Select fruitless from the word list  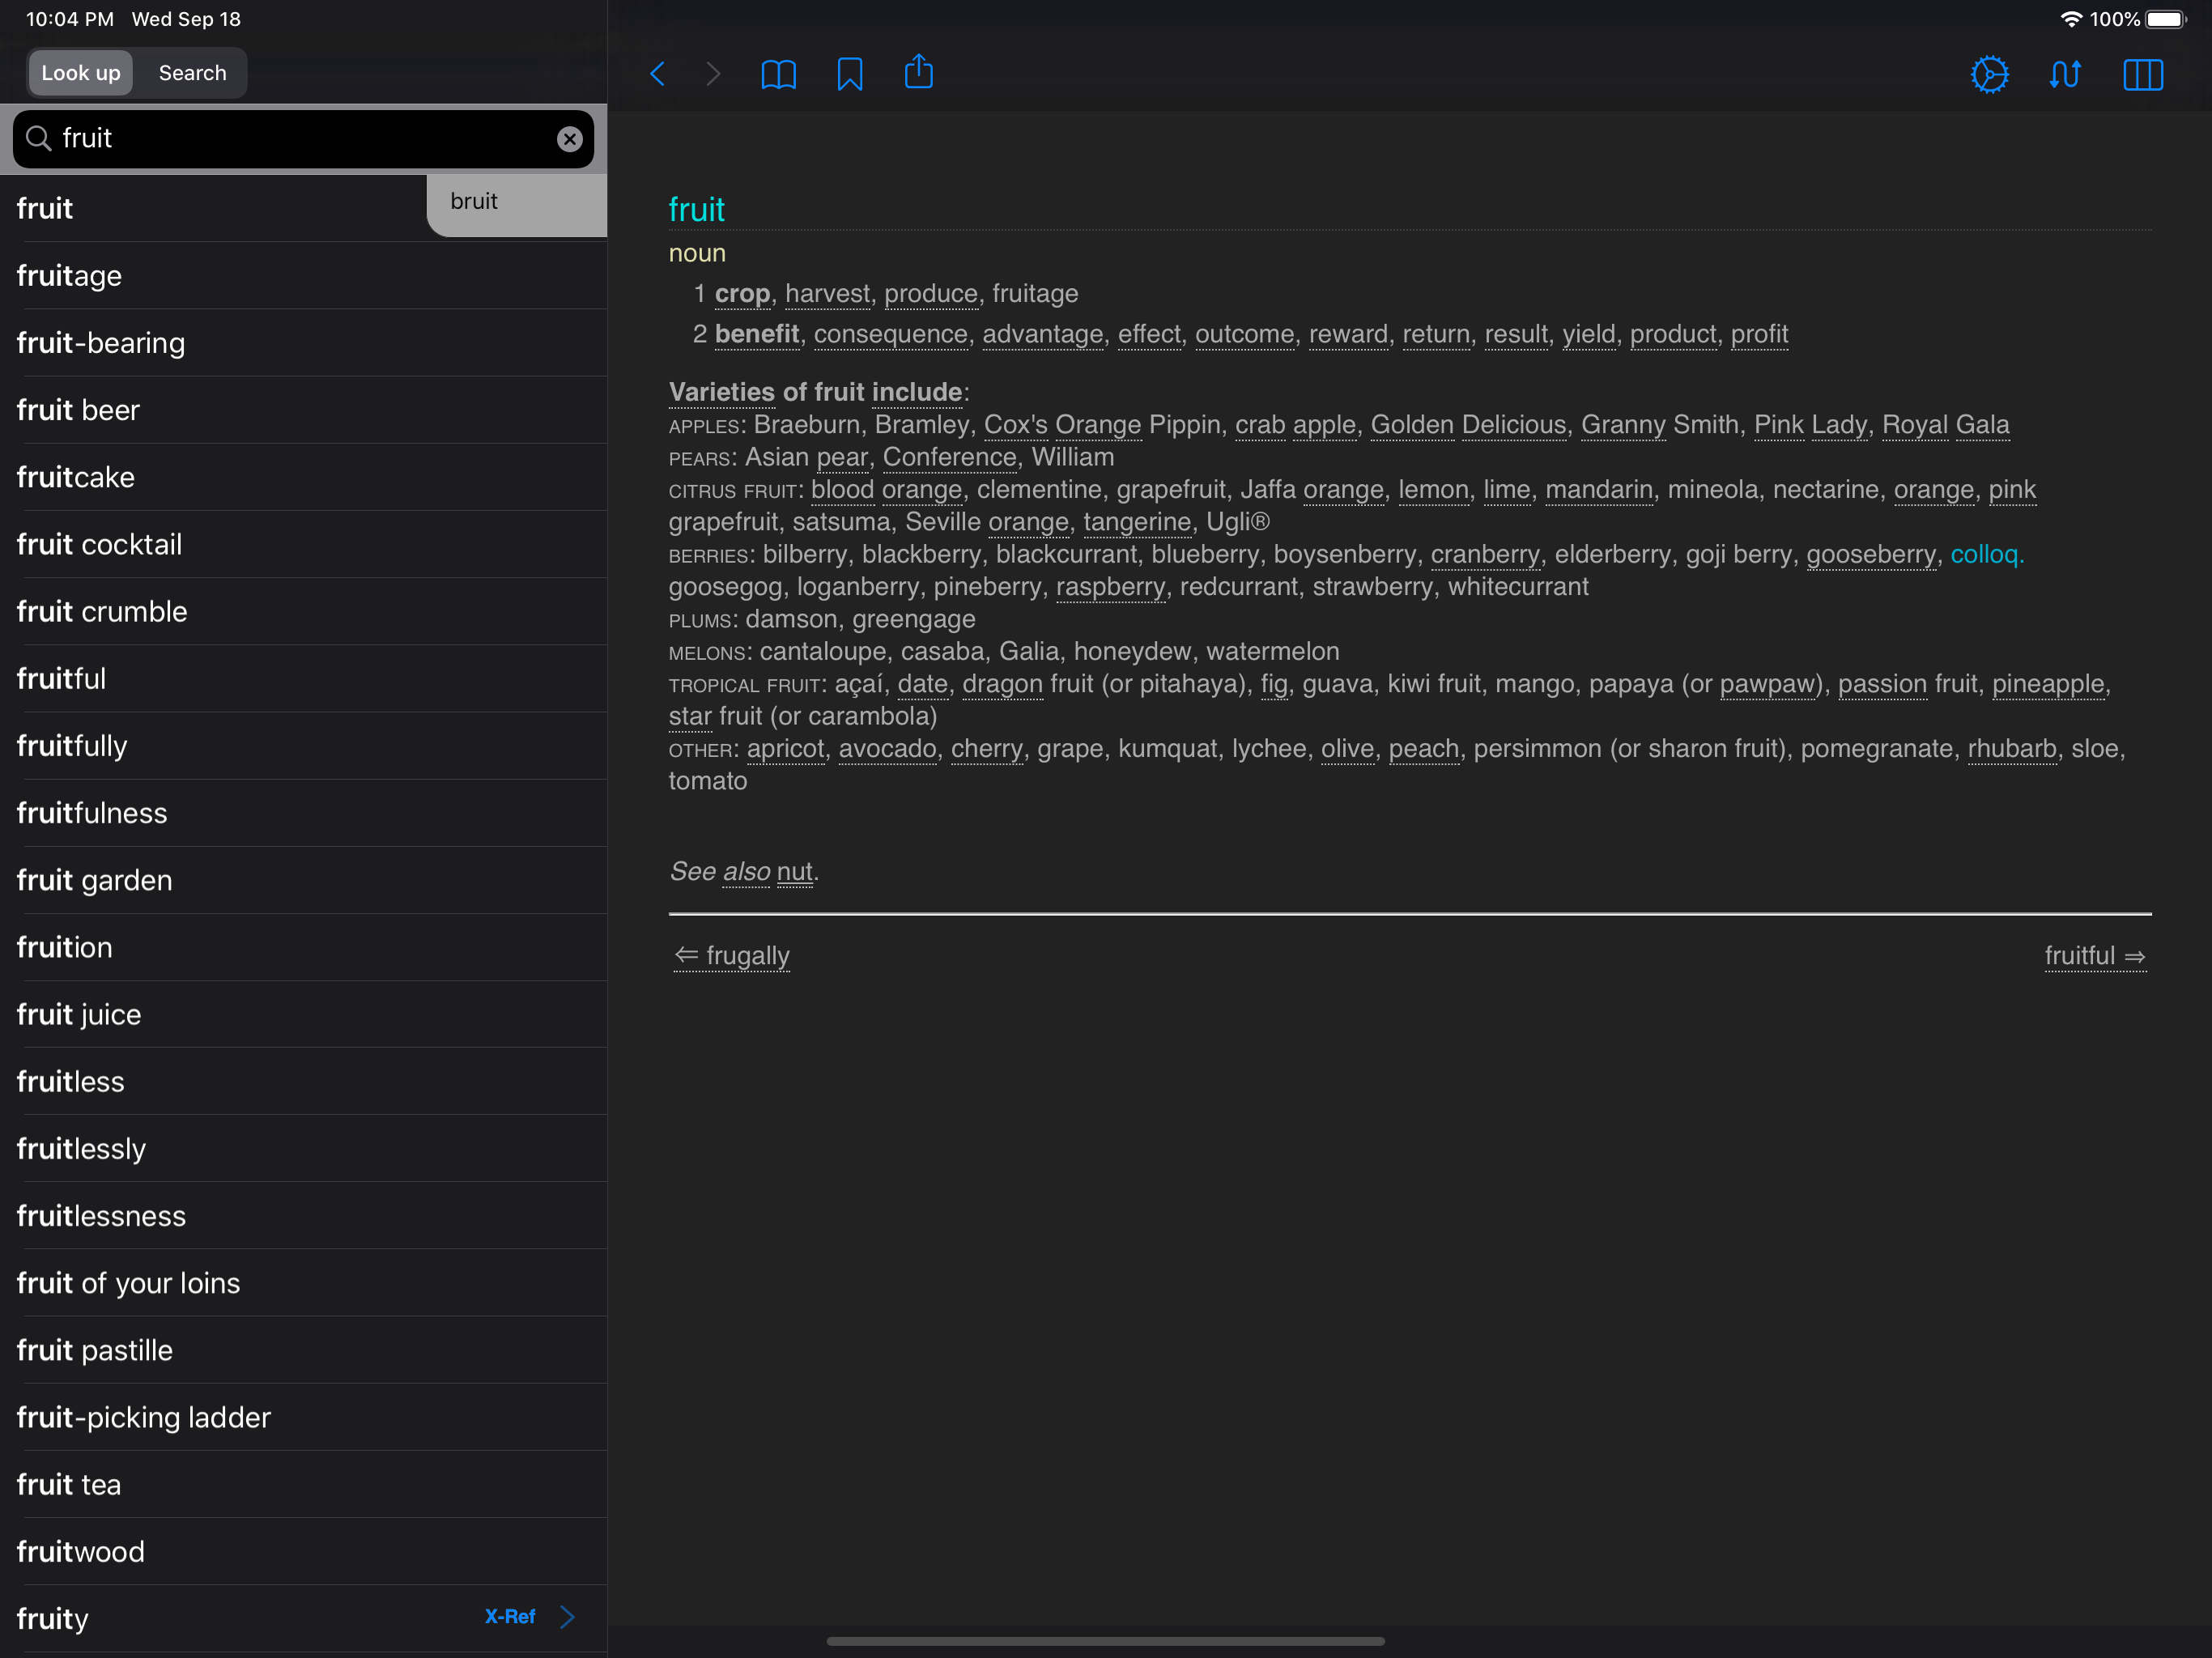click(71, 1081)
